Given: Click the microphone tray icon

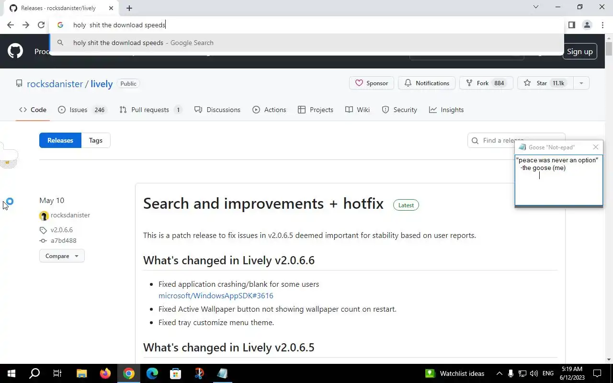Looking at the screenshot, I should coord(511,373).
